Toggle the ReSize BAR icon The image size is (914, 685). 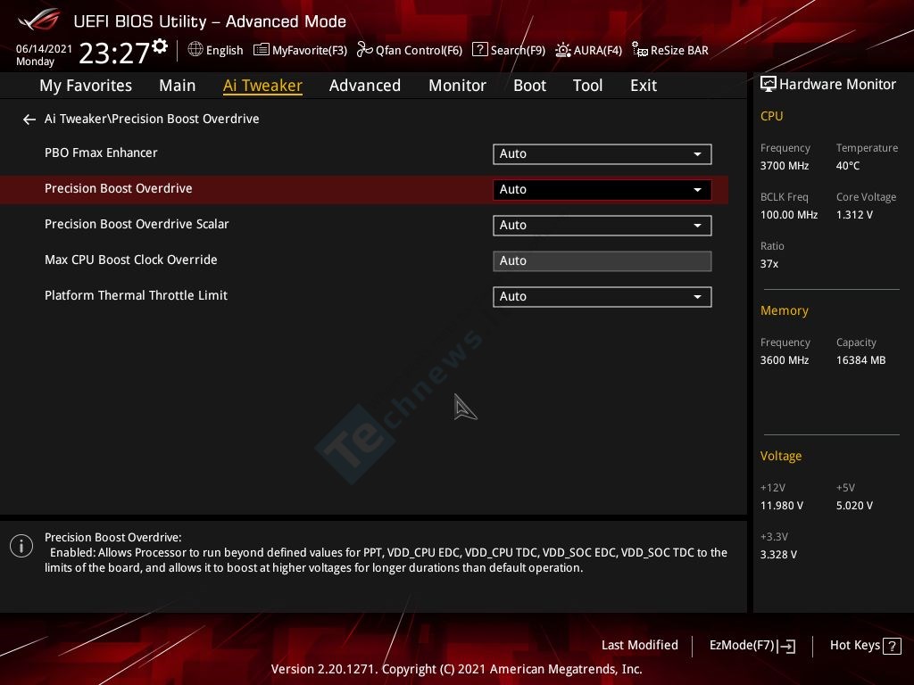click(640, 50)
